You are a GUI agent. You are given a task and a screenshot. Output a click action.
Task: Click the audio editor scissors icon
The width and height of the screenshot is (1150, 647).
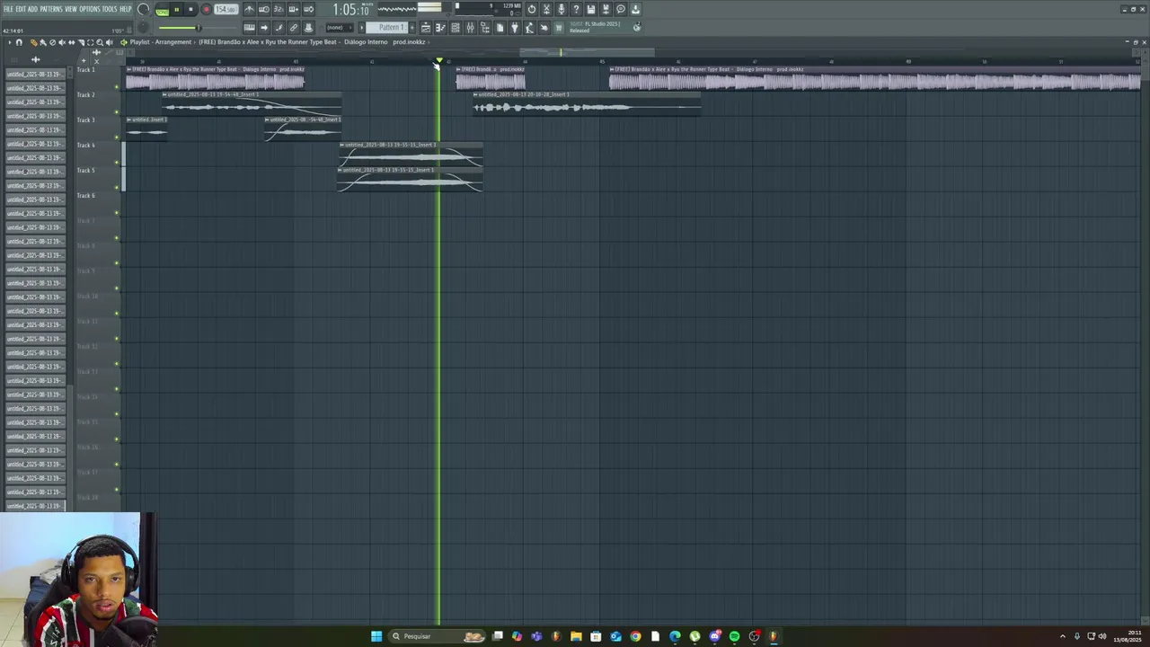(546, 9)
